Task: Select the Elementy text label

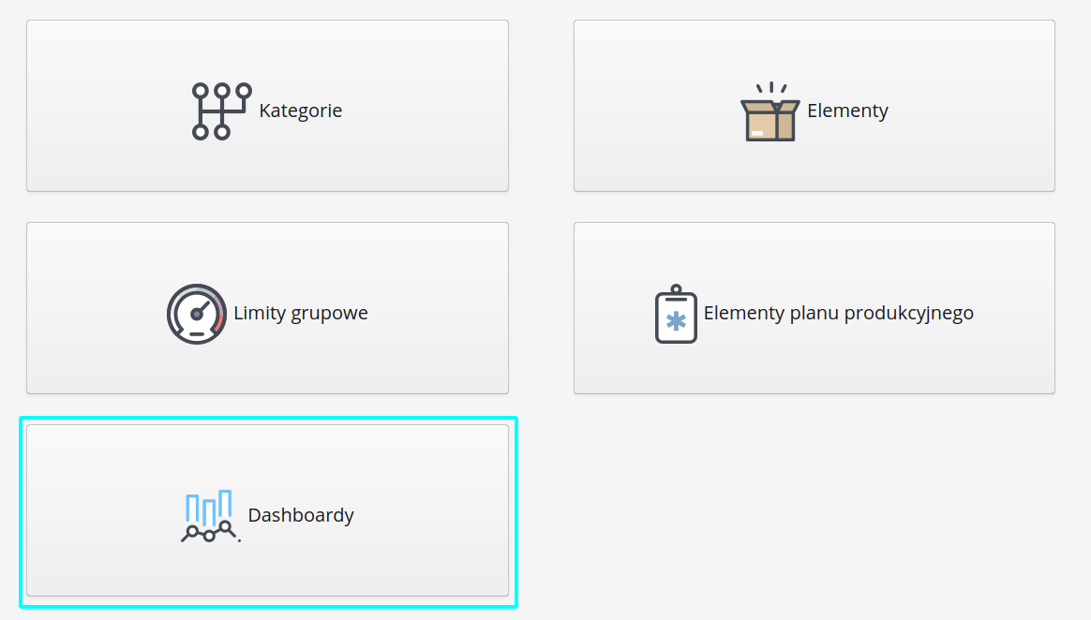Action: click(847, 111)
